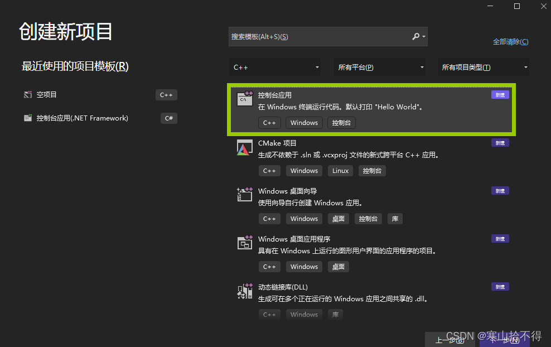Click the CMake description mentioning .vcxproj
This screenshot has width=551, height=347.
349,155
